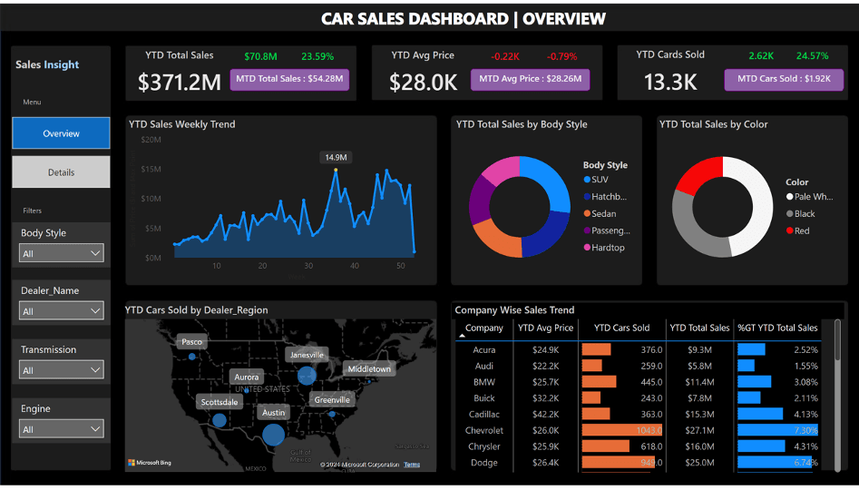Select SUV in Body Style legend

(x=596, y=180)
